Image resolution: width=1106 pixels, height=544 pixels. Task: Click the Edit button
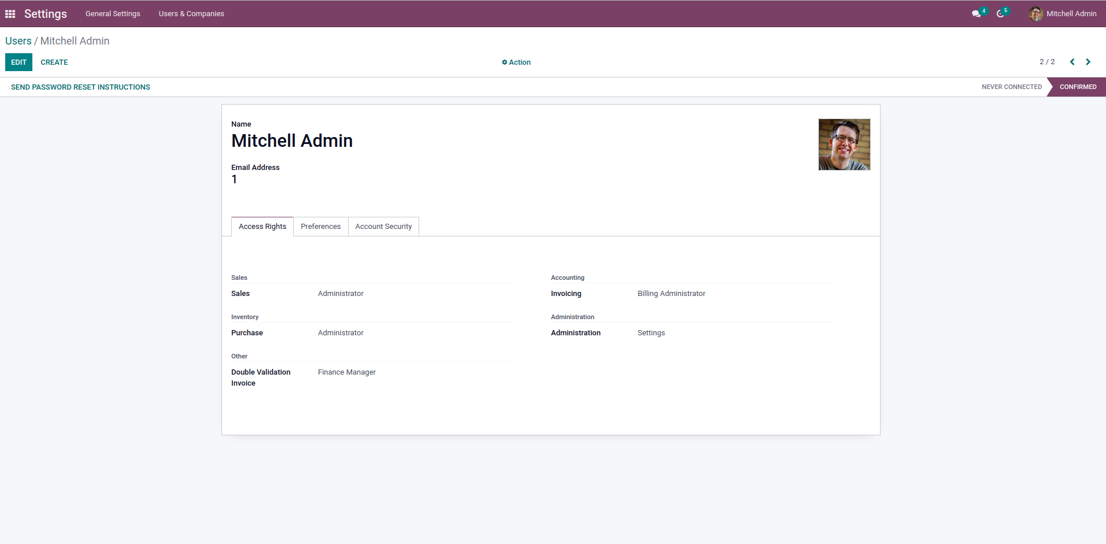click(x=19, y=62)
